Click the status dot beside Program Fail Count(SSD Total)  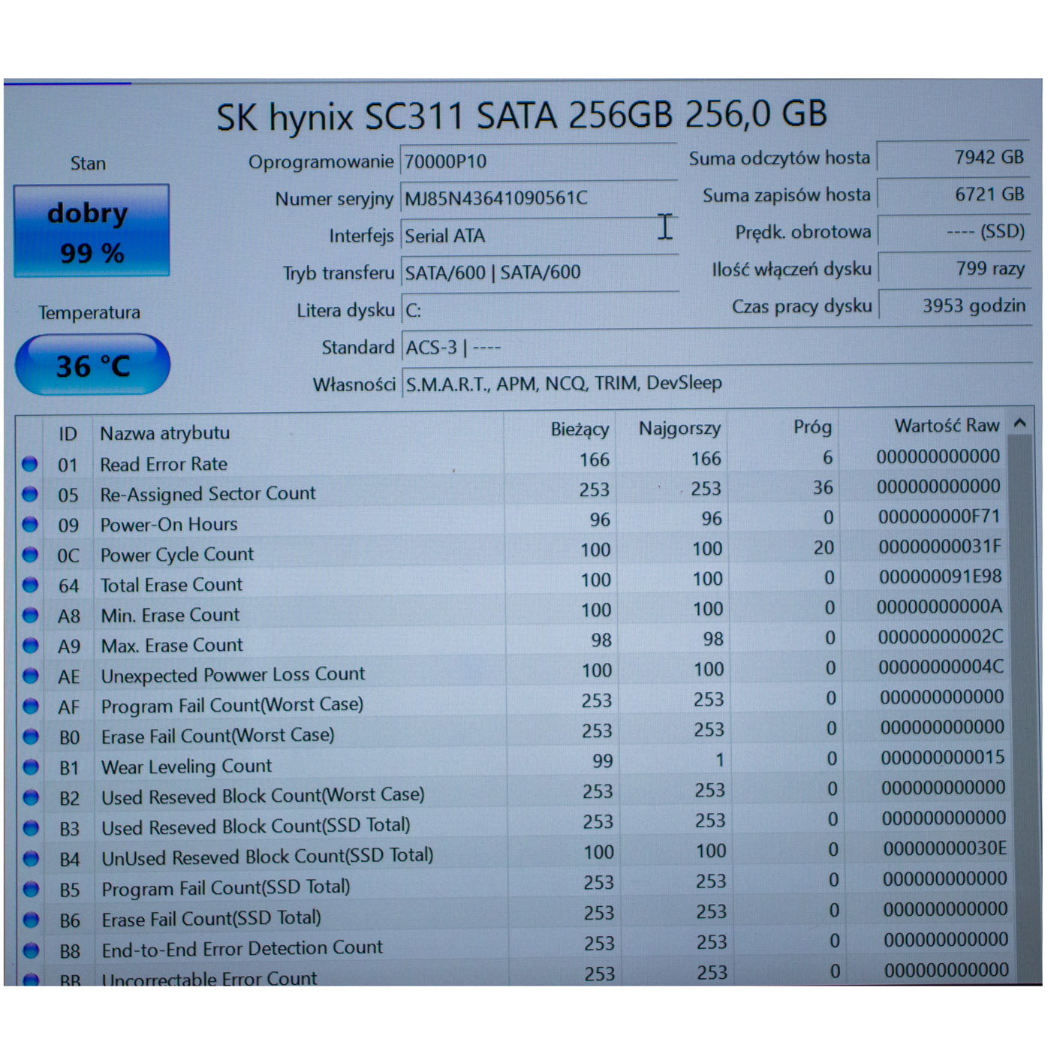coord(30,889)
